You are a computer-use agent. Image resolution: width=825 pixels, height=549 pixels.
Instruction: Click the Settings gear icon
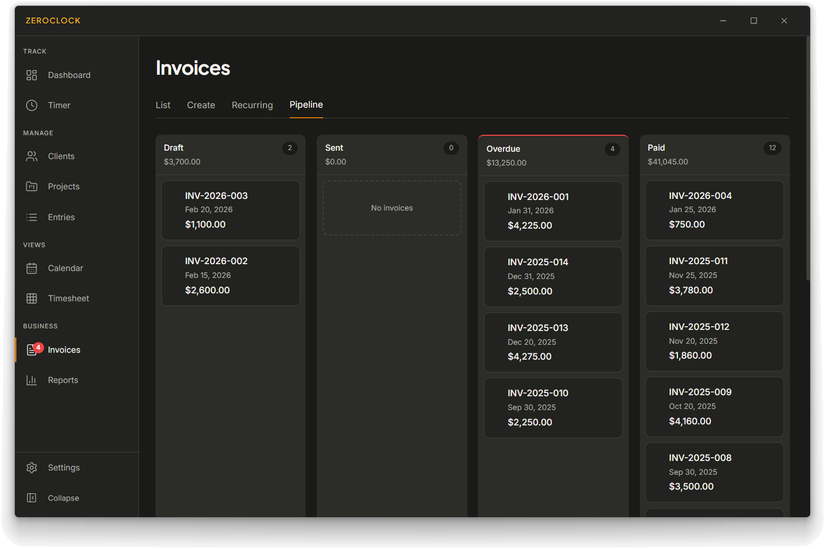click(32, 468)
